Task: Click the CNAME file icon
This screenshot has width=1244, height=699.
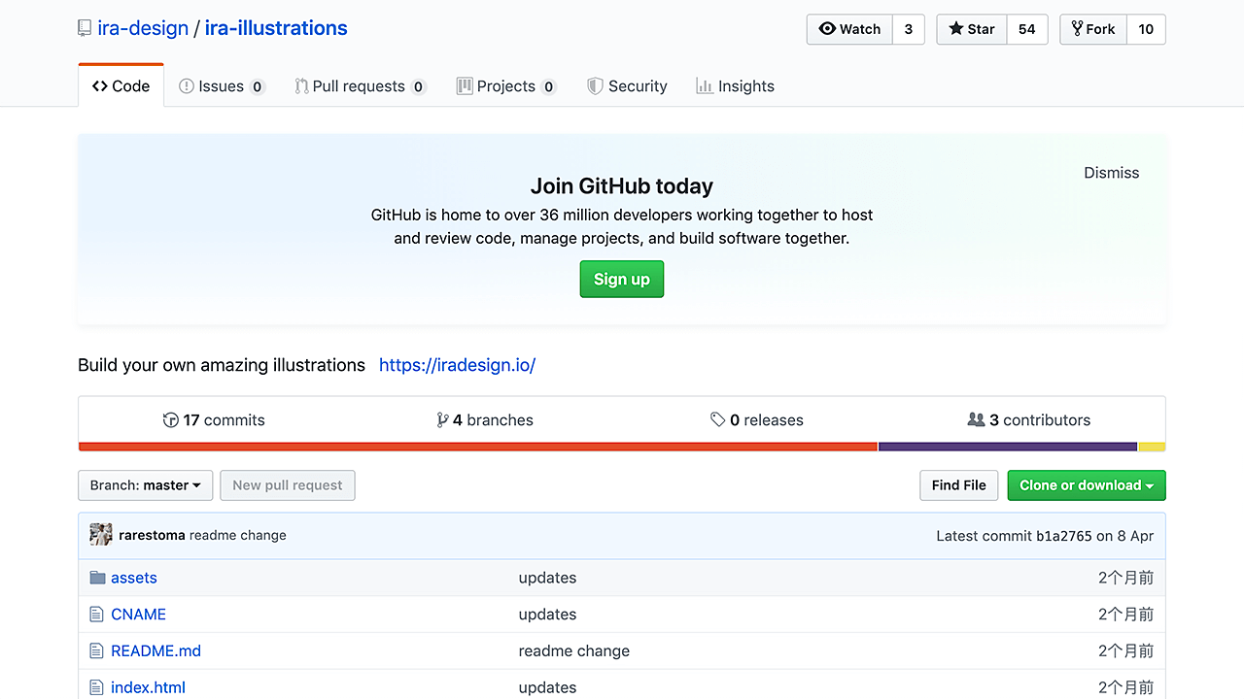Action: click(x=96, y=615)
